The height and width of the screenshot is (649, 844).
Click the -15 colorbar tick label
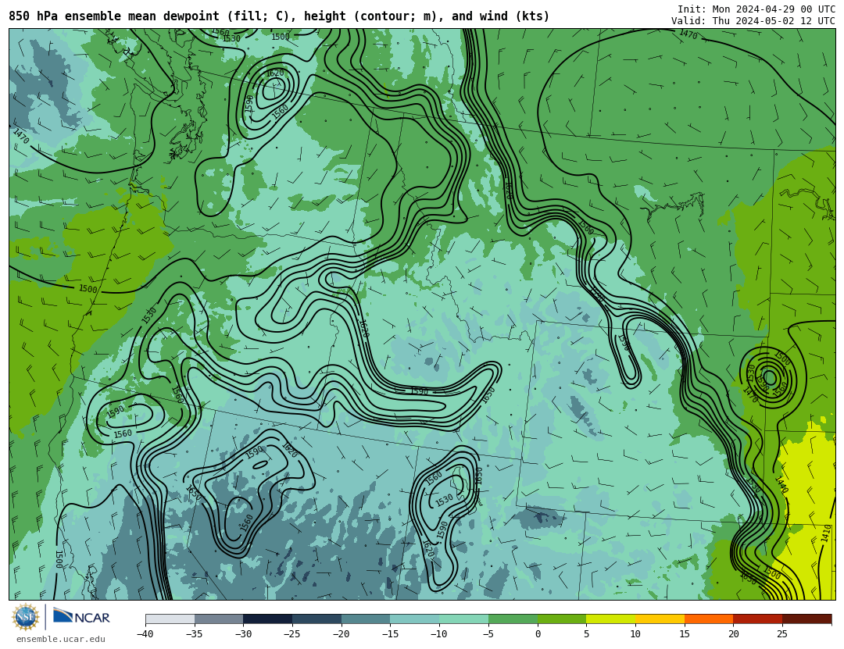390,634
